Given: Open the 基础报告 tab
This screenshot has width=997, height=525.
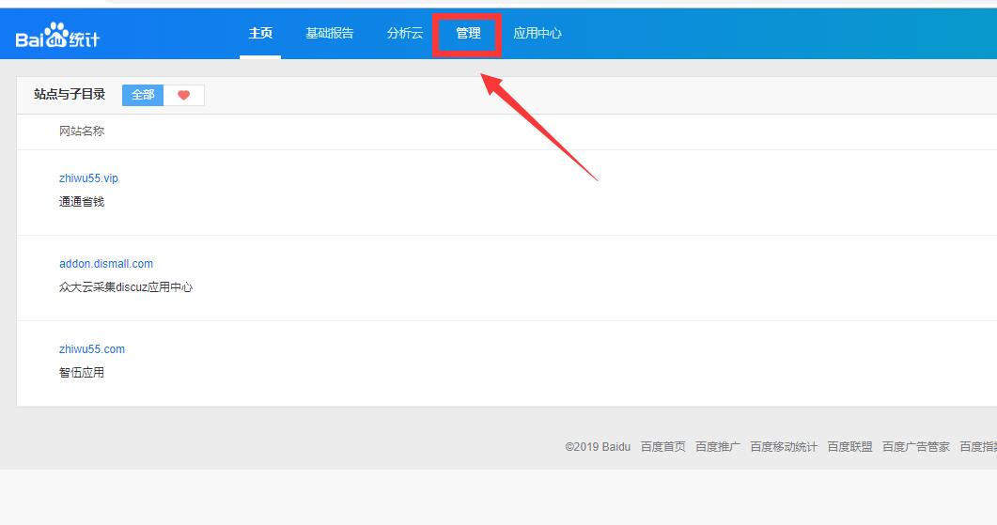Looking at the screenshot, I should click(x=330, y=34).
